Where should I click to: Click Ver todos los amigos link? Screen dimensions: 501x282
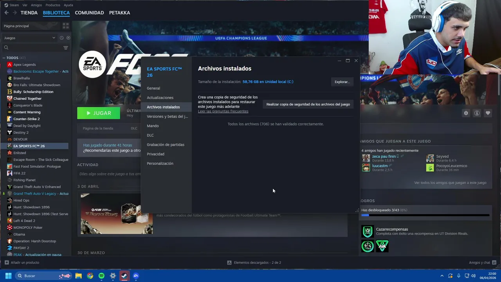click(450, 183)
